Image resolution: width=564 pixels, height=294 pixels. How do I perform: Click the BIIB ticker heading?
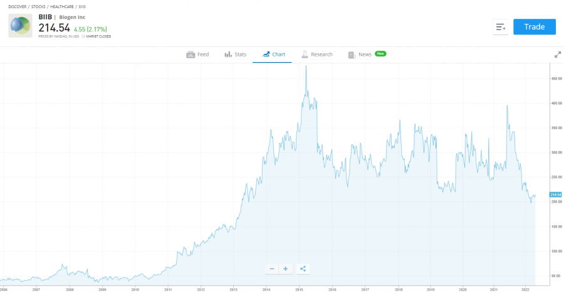(45, 17)
